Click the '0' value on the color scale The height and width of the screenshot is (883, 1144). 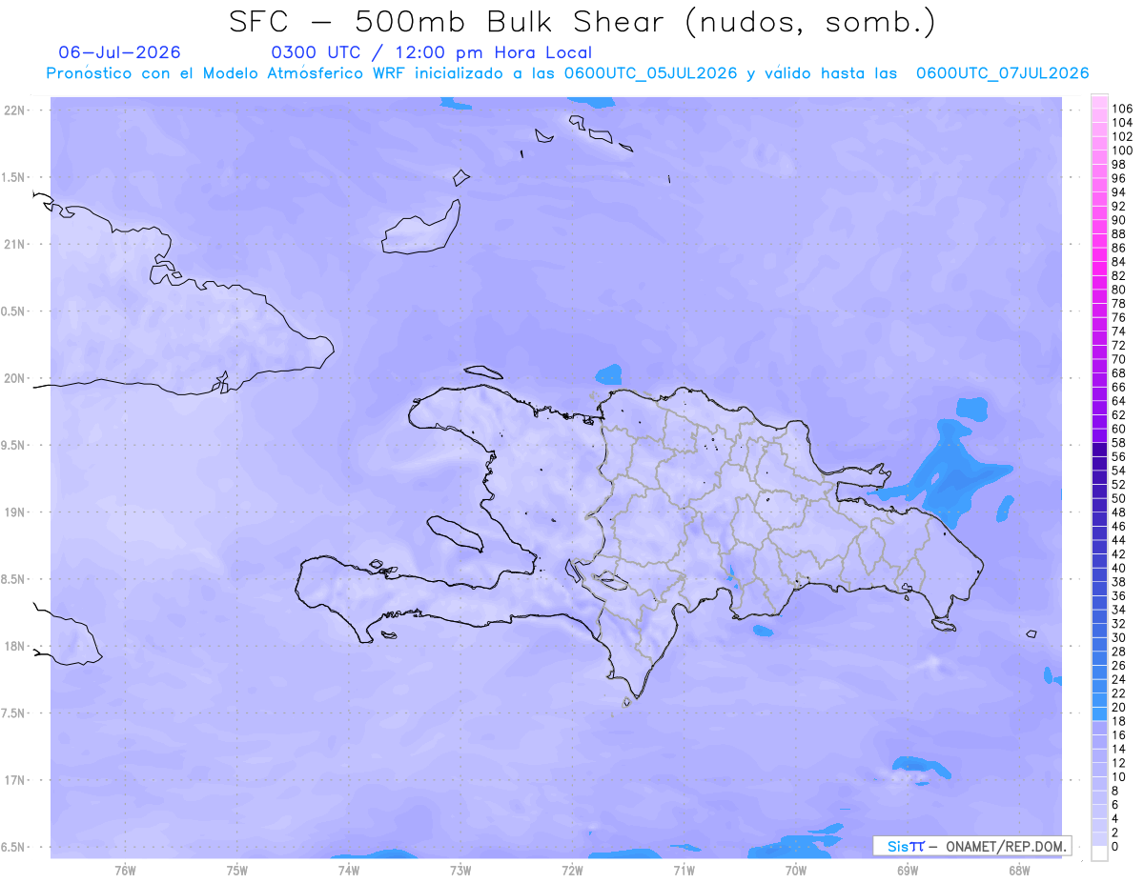click(x=1115, y=847)
